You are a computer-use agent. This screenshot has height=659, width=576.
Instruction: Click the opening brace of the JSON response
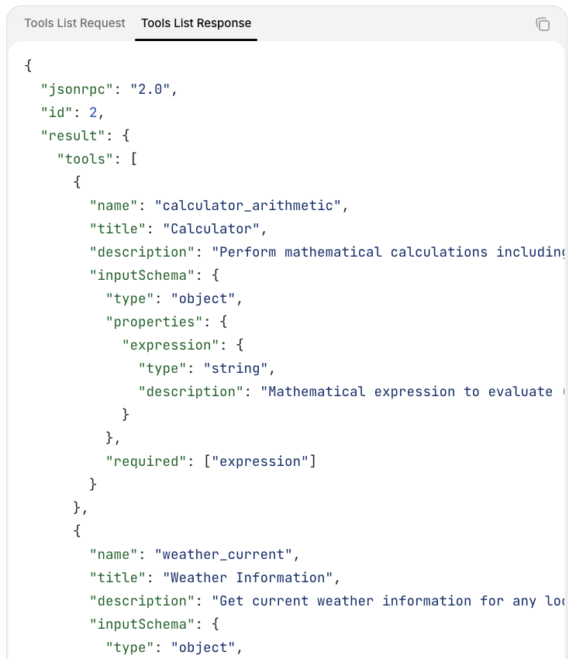(x=29, y=66)
